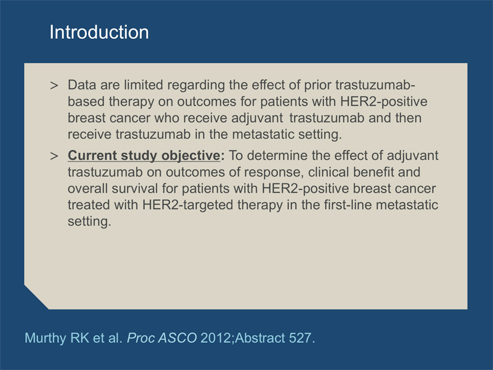Click the phrase metastatic setting in first bullet
Viewport: 493px width, 370px height.
point(287,134)
